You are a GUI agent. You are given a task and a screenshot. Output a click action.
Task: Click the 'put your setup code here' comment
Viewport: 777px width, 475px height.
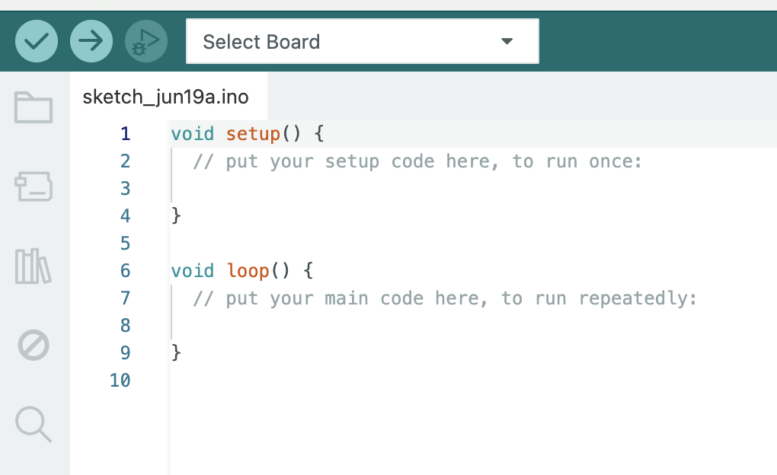click(418, 161)
